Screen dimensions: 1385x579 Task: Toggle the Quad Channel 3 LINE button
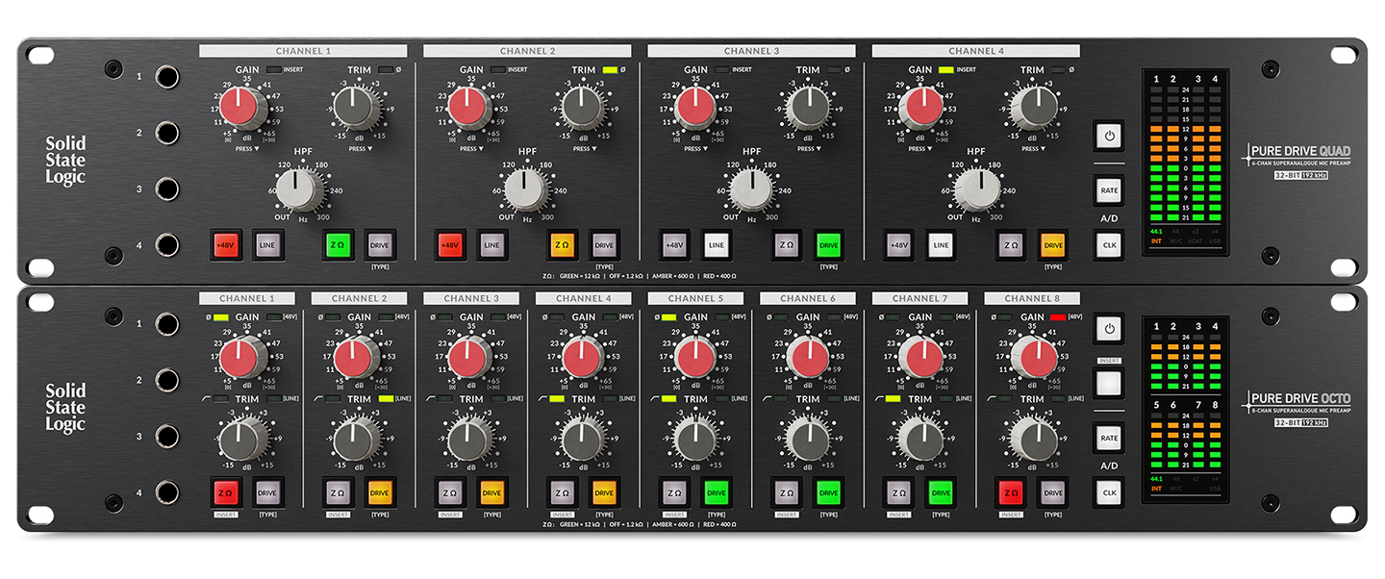click(717, 245)
